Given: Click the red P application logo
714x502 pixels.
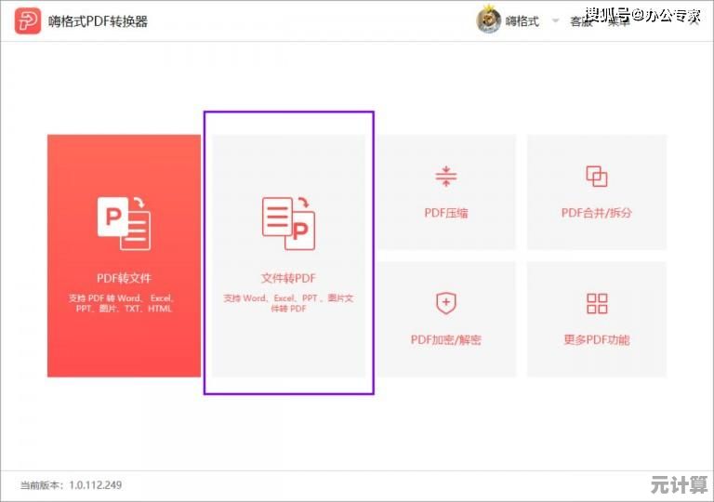Looking at the screenshot, I should (x=27, y=20).
